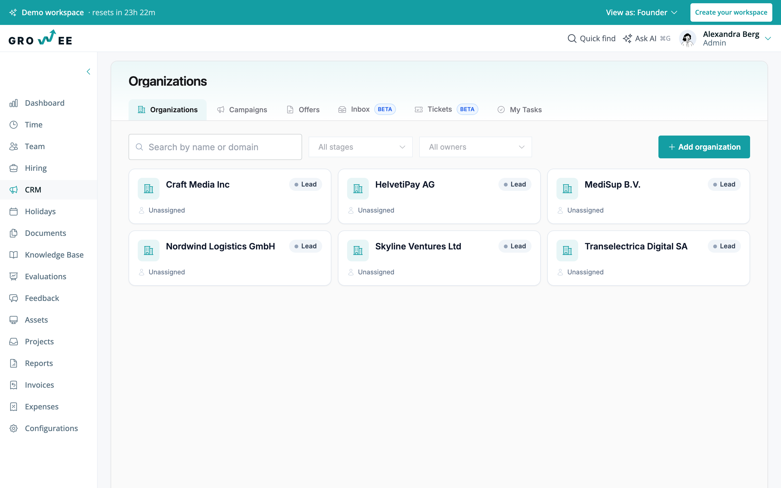Screen dimensions: 781x488
Task: Focus the Search by name or domain field
Action: [x=215, y=147]
